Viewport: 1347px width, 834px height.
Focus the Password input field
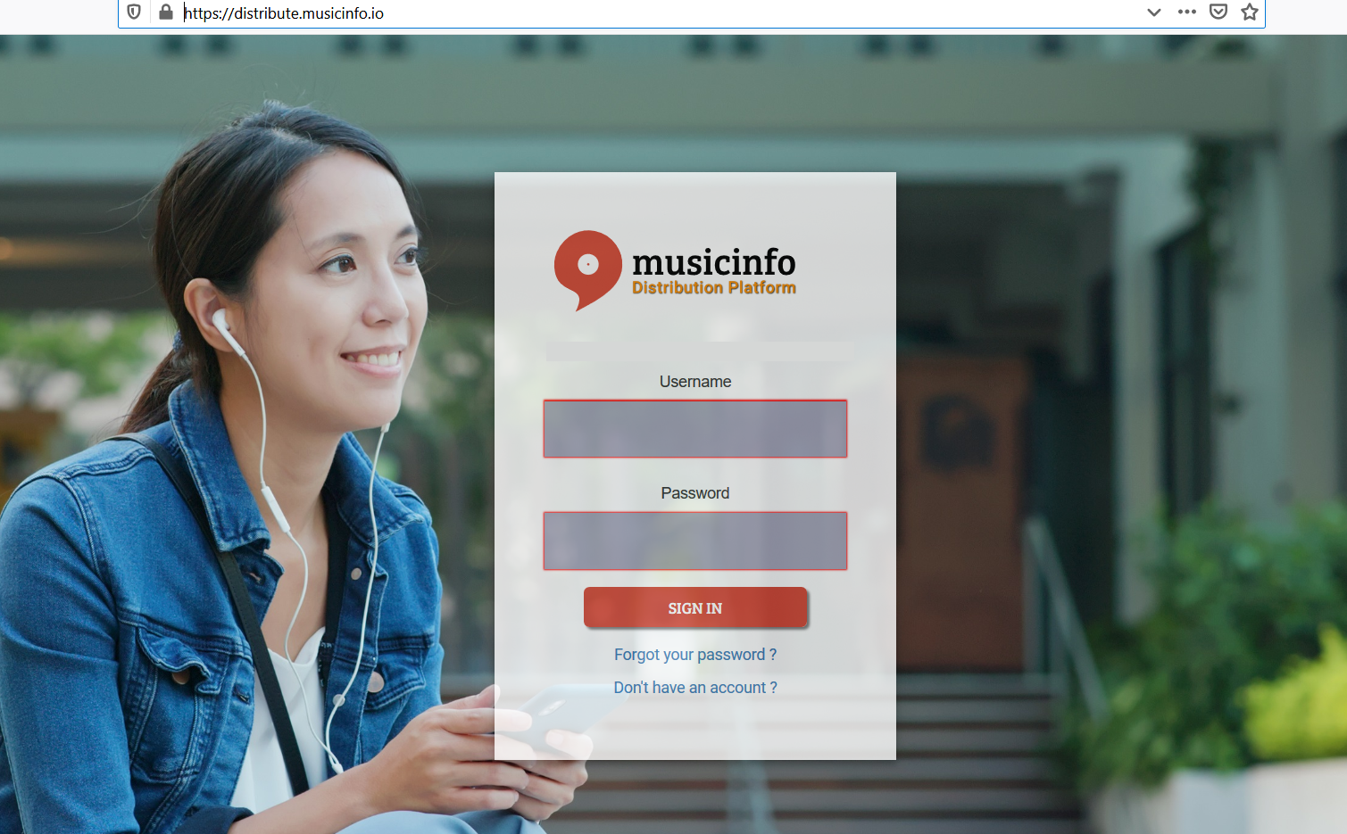pyautogui.click(x=695, y=541)
